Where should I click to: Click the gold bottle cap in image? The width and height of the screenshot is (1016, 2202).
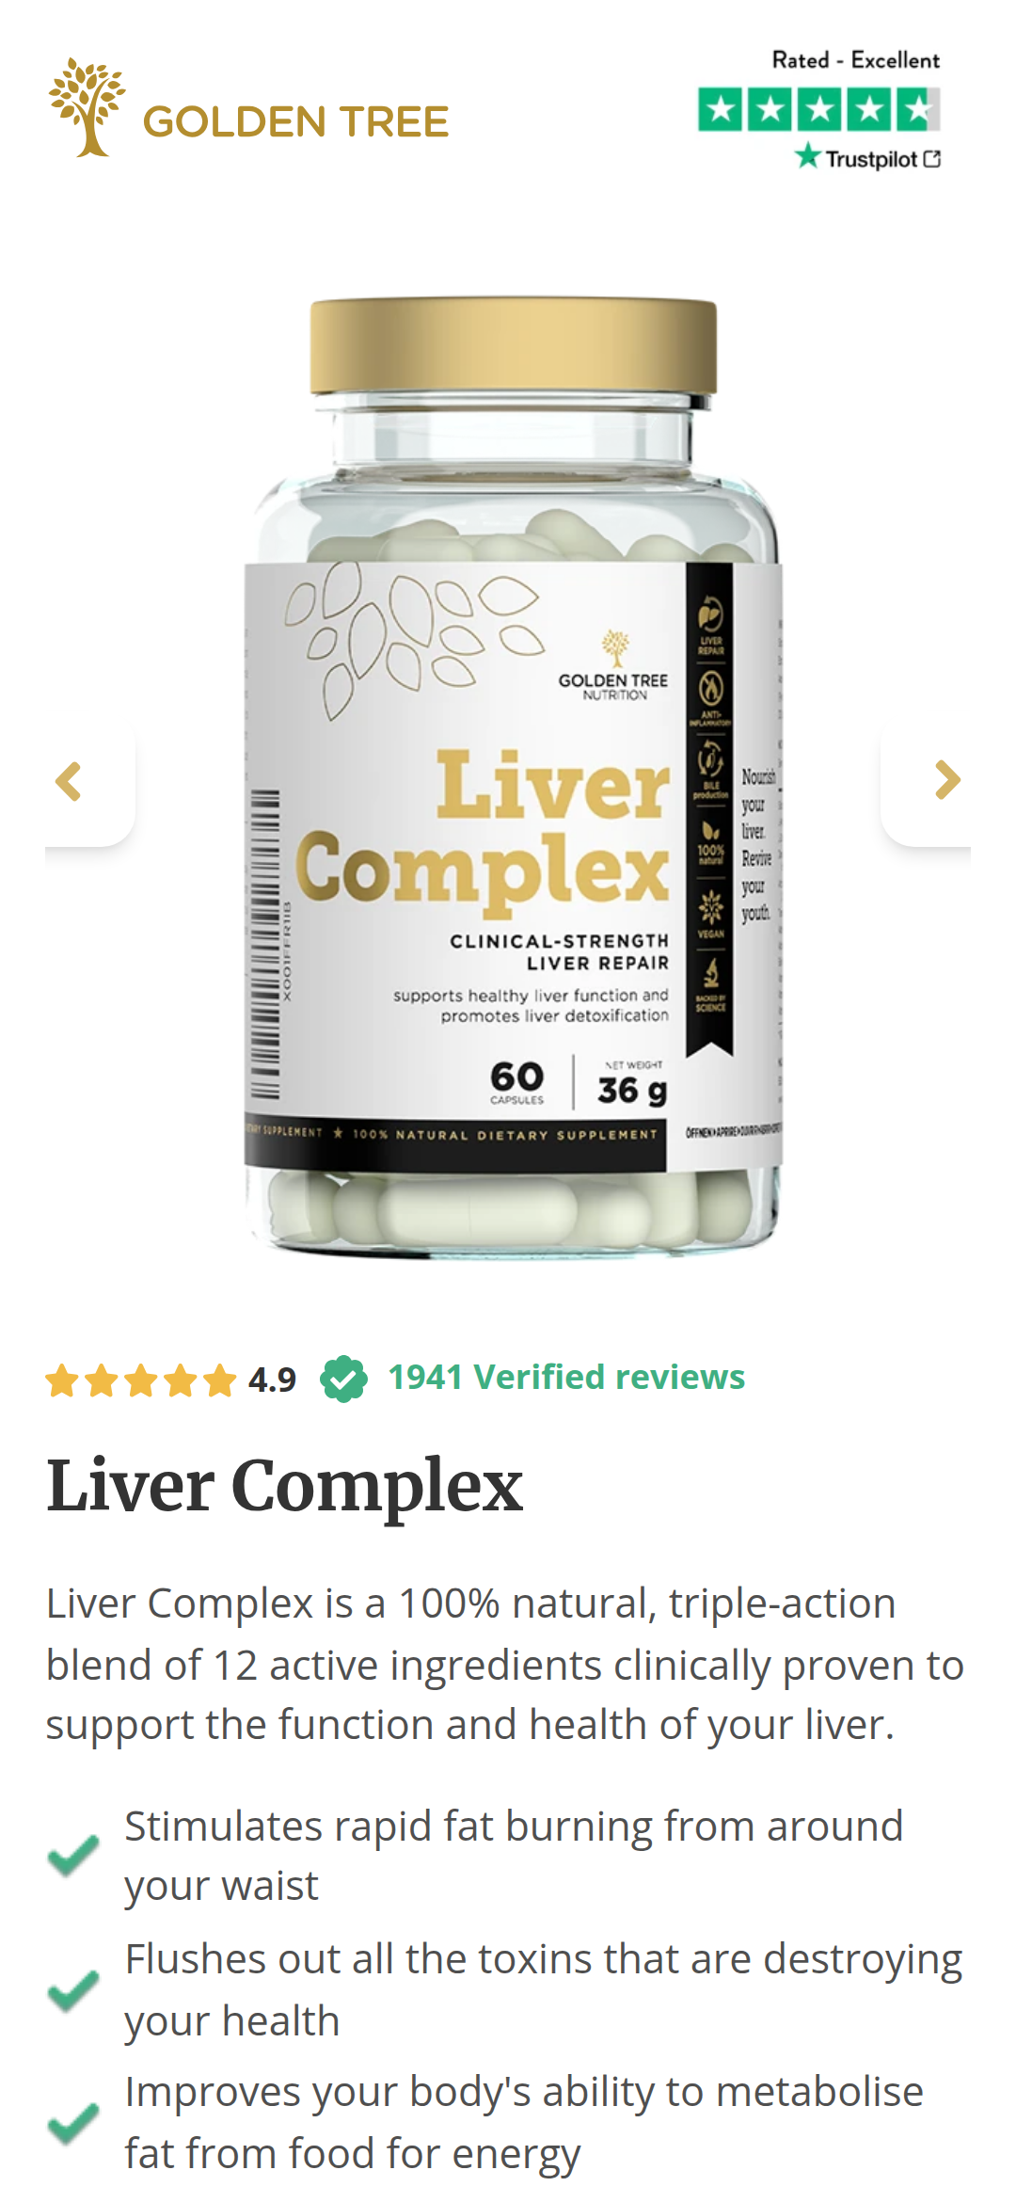pyautogui.click(x=514, y=346)
